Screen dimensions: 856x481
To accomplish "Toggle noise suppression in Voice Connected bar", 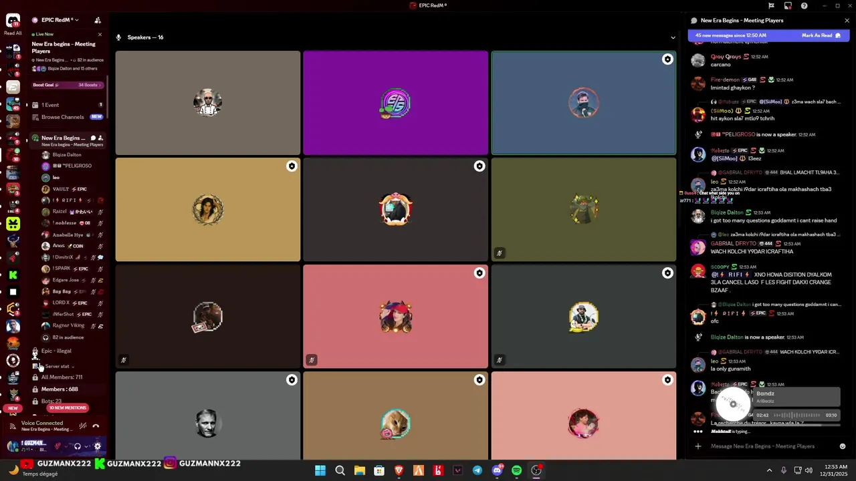I will click(83, 426).
